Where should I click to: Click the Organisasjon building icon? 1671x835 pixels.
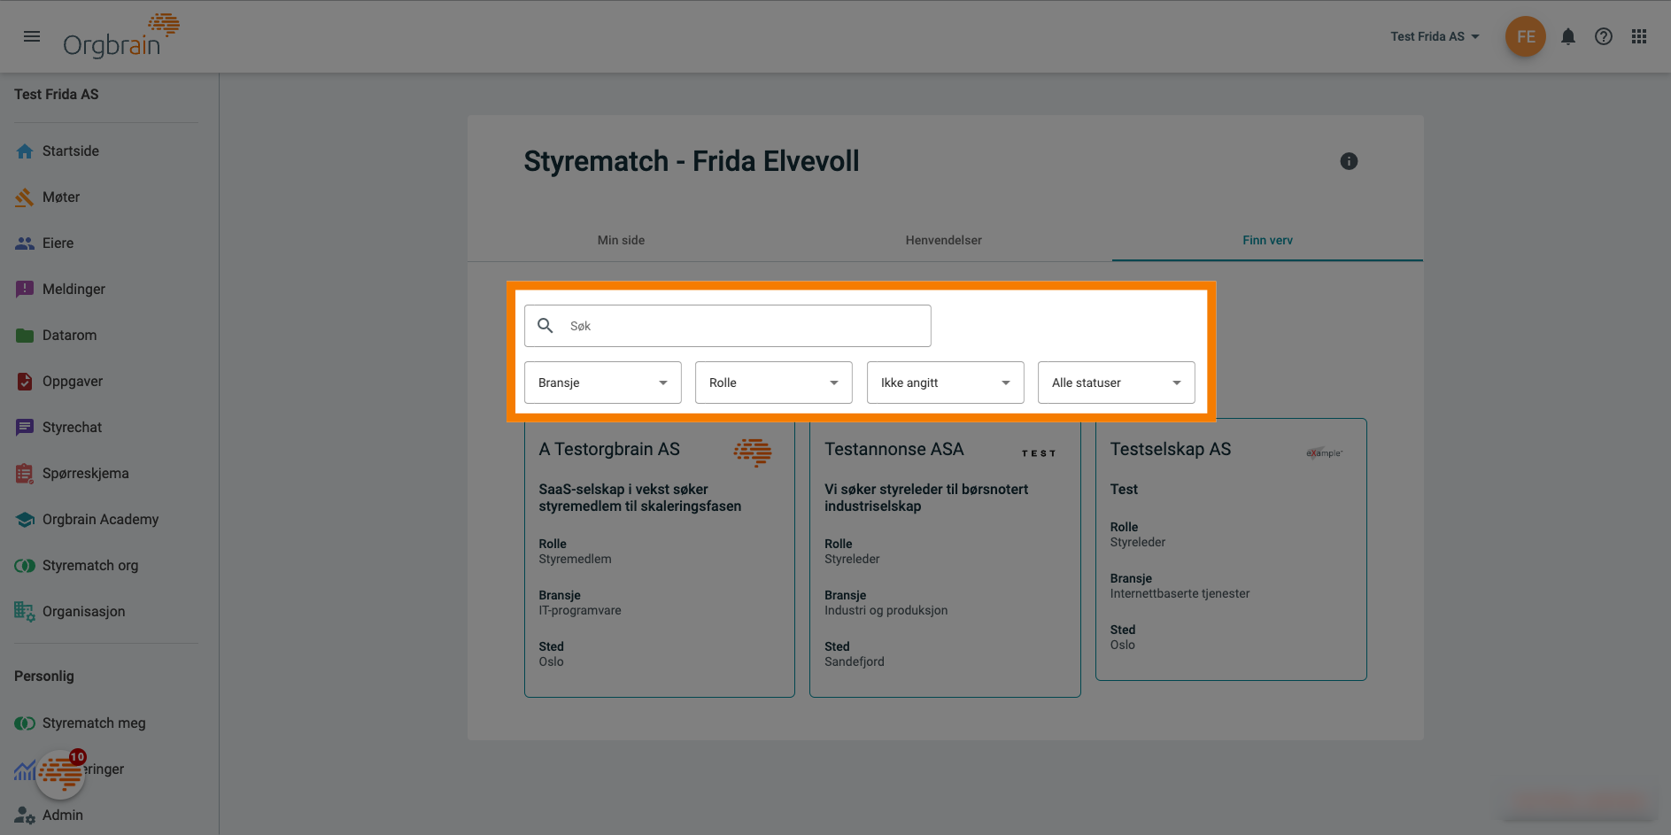25,612
